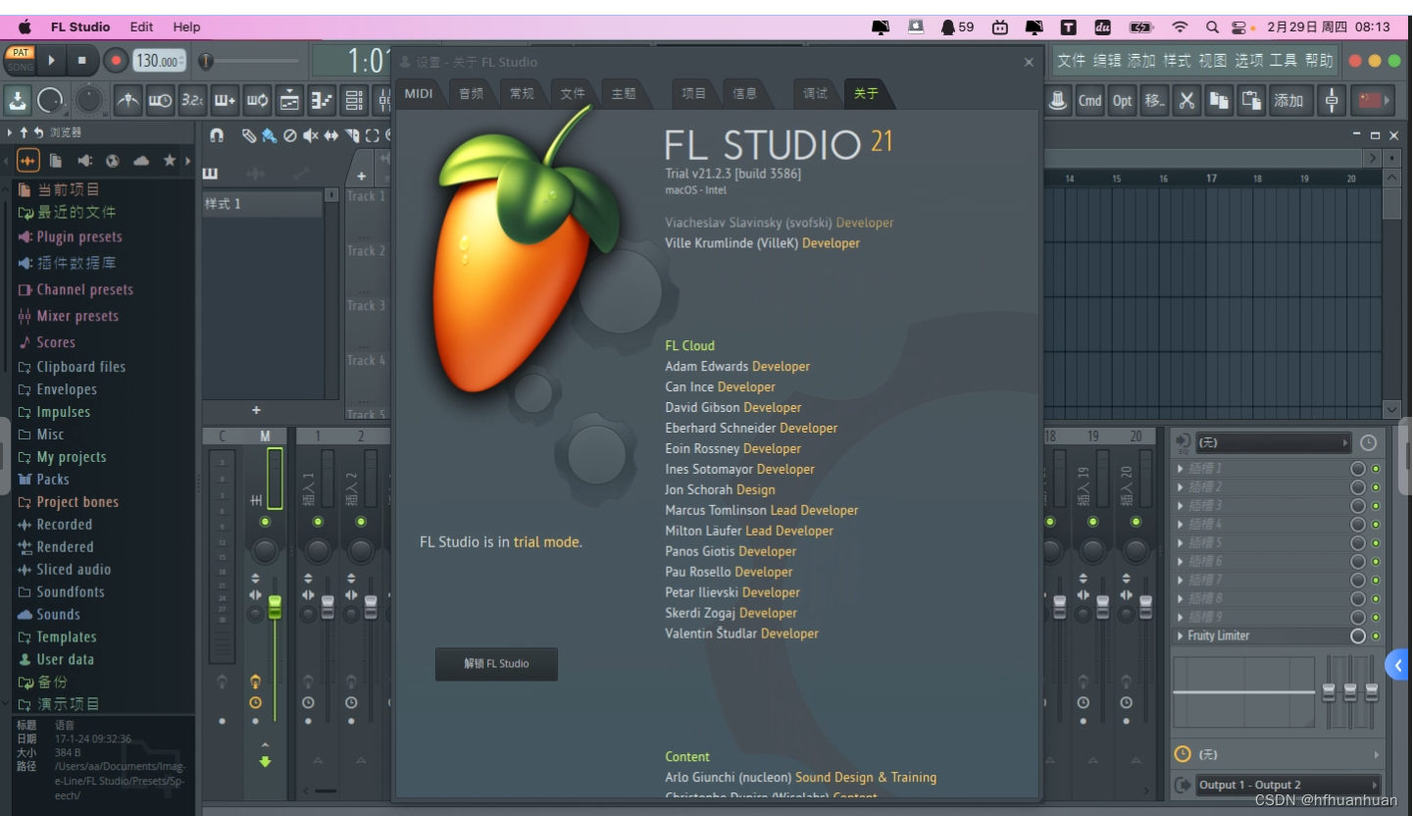Click the copy icon in the toolbar
Viewport: 1413px width, 816px height.
(1219, 100)
